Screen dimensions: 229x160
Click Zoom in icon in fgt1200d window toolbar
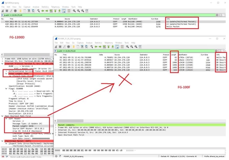coord(74,11)
